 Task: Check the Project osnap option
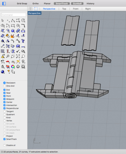click(4, 136)
